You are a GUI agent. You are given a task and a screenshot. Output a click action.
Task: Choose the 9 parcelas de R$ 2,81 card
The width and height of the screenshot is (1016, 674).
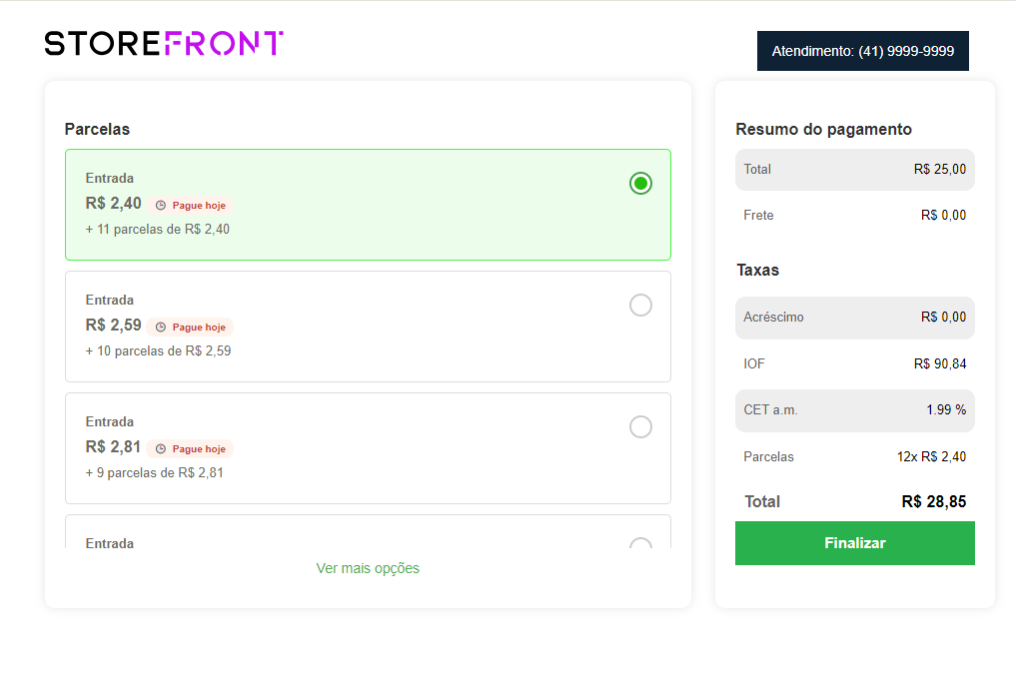coord(368,448)
